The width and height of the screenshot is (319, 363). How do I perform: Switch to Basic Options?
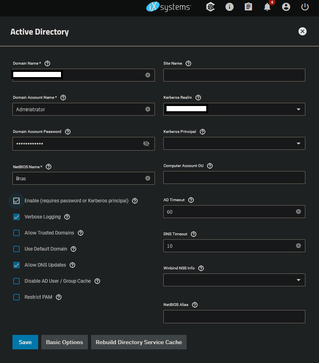(65, 342)
